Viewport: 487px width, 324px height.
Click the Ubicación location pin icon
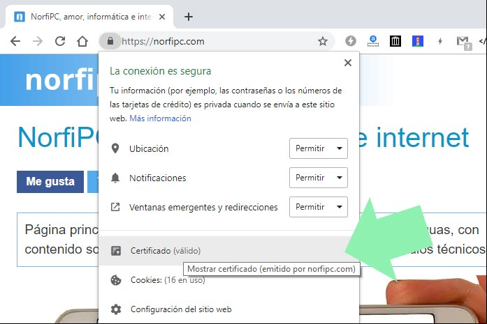coord(115,148)
